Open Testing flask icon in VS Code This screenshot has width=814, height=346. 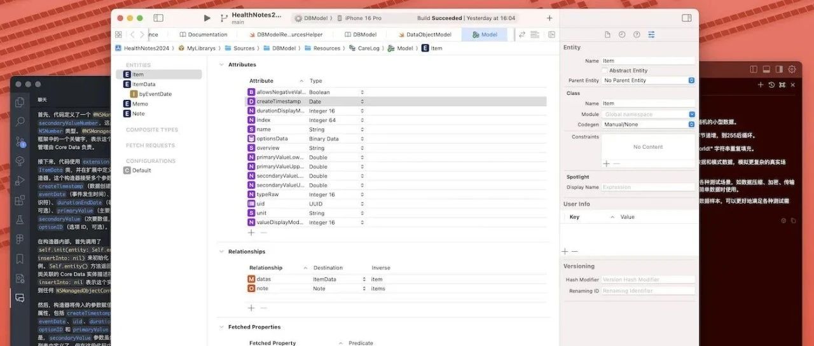[x=20, y=219]
